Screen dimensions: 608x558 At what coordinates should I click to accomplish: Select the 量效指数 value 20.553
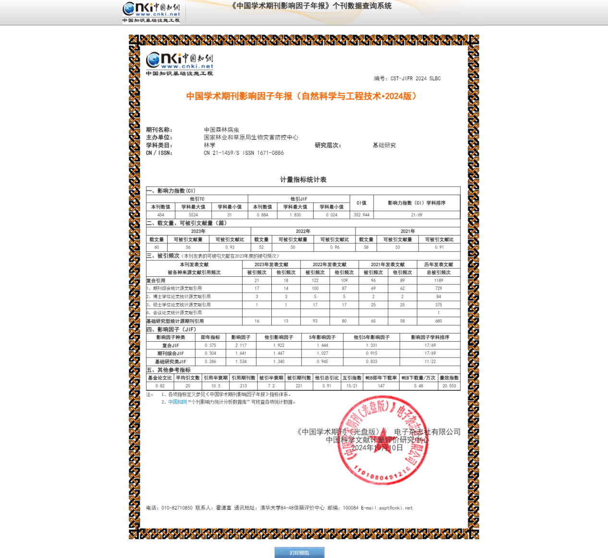pos(449,386)
